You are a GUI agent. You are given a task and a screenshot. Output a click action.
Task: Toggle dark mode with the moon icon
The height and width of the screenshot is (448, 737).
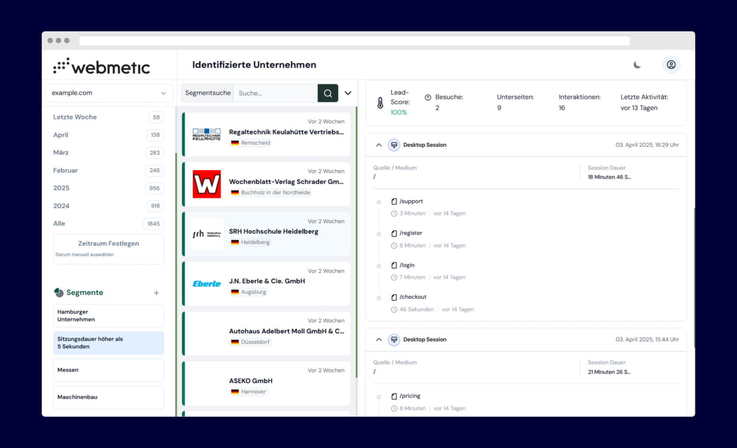(x=637, y=65)
